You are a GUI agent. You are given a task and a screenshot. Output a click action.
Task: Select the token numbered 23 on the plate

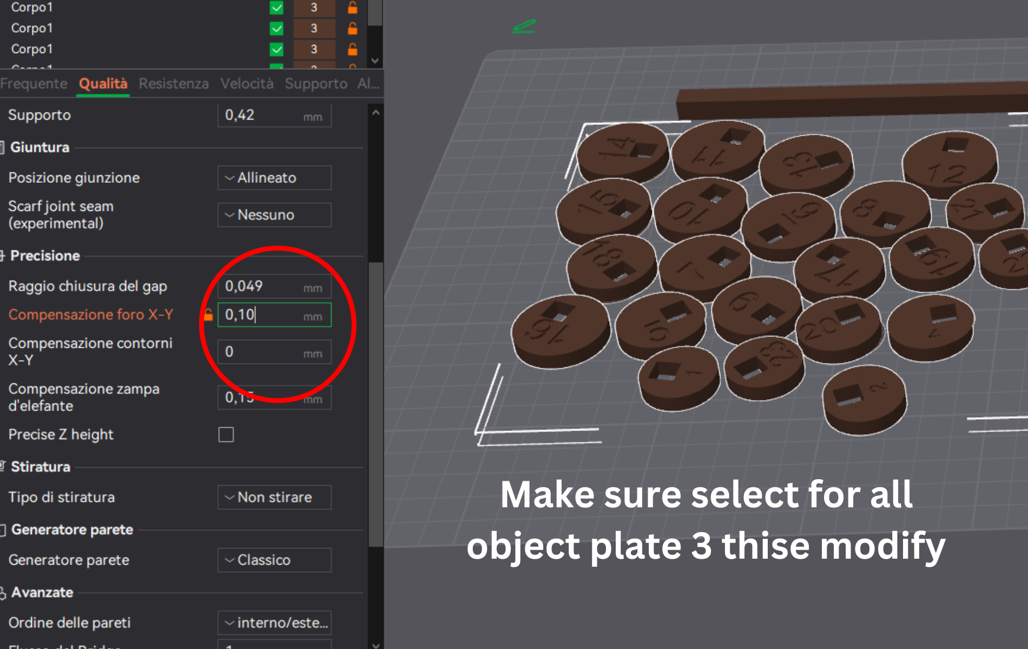[x=764, y=368]
